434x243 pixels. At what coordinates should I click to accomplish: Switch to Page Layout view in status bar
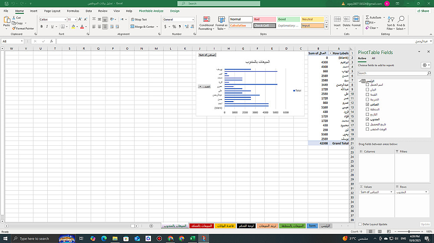379,231
